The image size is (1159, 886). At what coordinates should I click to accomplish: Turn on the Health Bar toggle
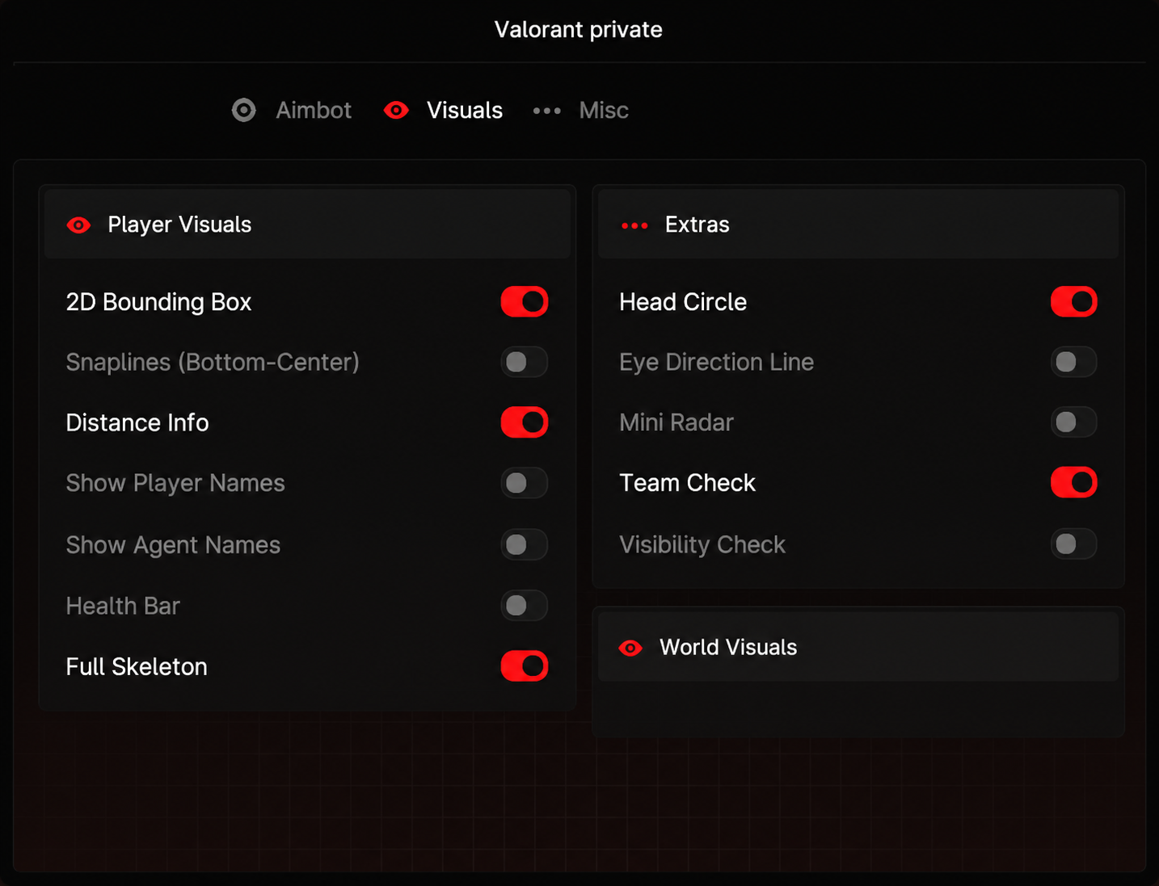525,605
